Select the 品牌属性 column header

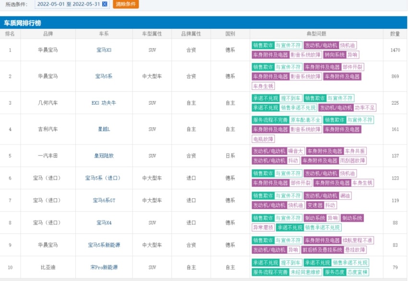(x=191, y=34)
